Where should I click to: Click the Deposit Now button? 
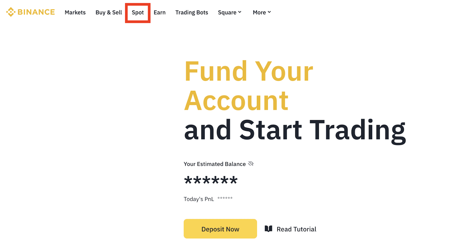pos(220,229)
